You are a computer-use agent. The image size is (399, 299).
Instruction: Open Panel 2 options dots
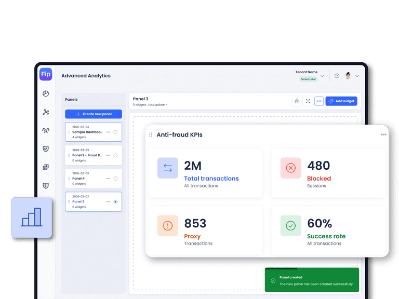(108, 155)
